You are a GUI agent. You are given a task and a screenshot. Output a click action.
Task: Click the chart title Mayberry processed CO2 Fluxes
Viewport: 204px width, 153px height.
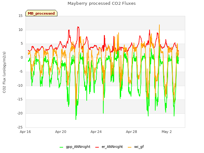point(102,3)
